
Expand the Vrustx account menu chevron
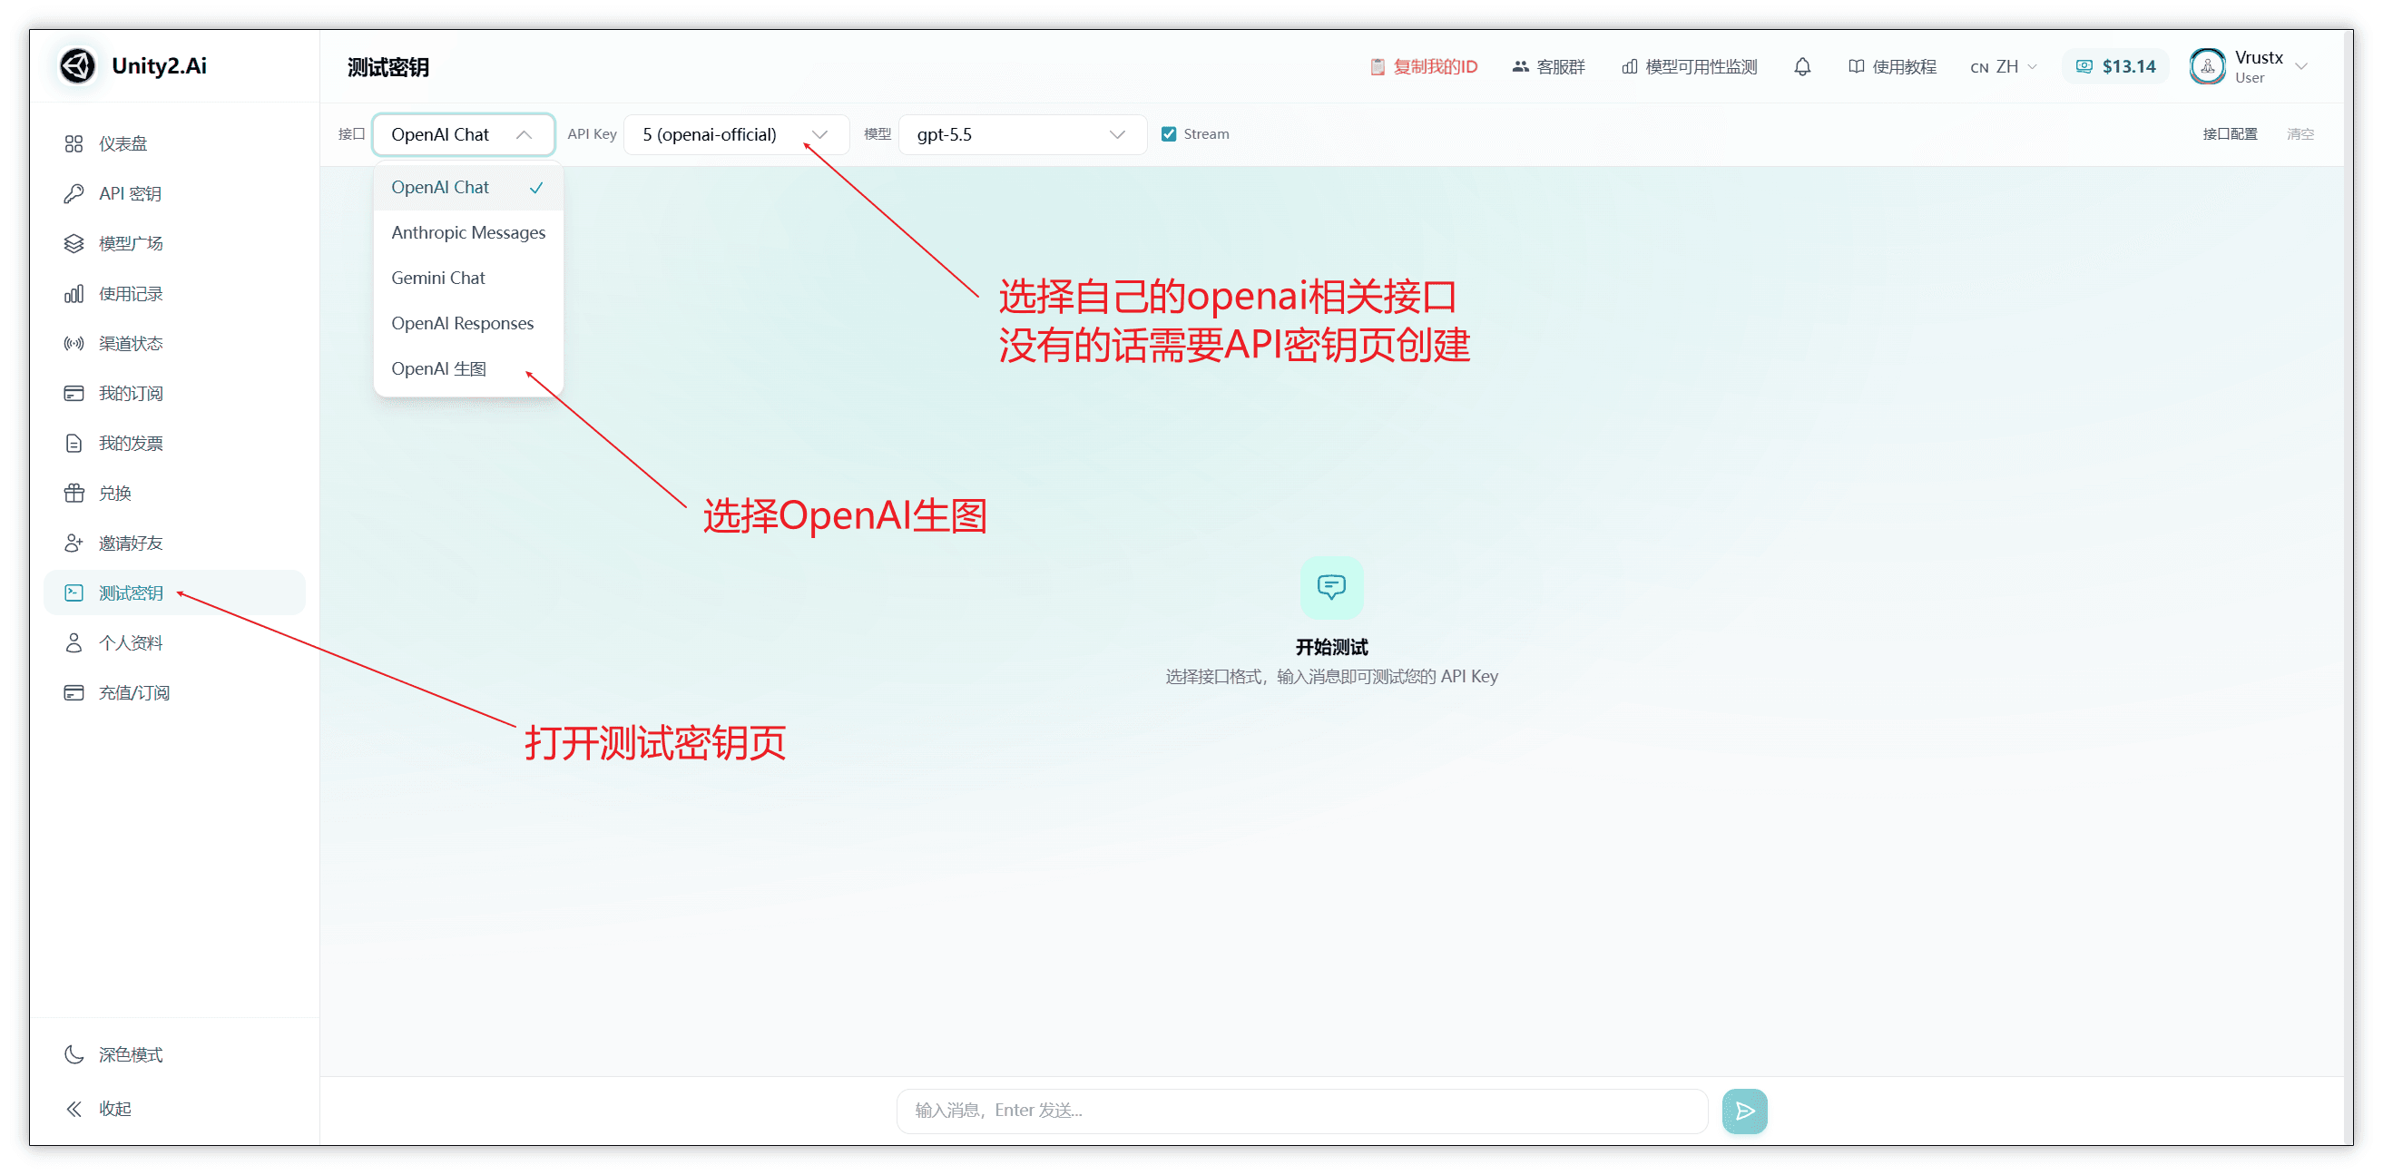pyautogui.click(x=2301, y=66)
